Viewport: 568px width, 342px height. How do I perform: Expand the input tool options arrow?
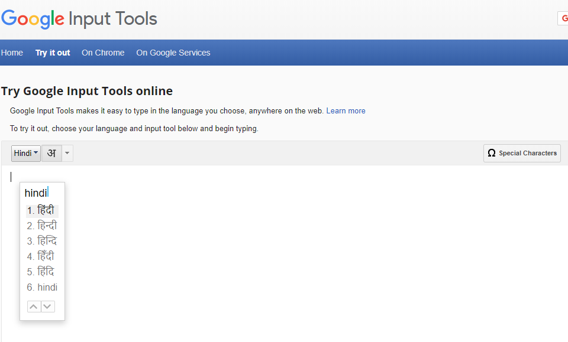pyautogui.click(x=67, y=154)
